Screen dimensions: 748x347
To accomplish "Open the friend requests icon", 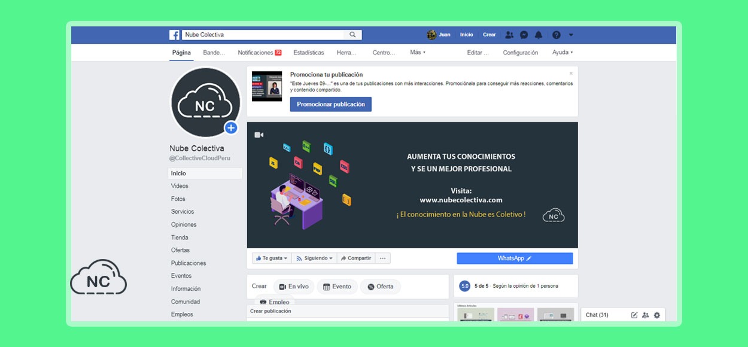I will coord(509,35).
